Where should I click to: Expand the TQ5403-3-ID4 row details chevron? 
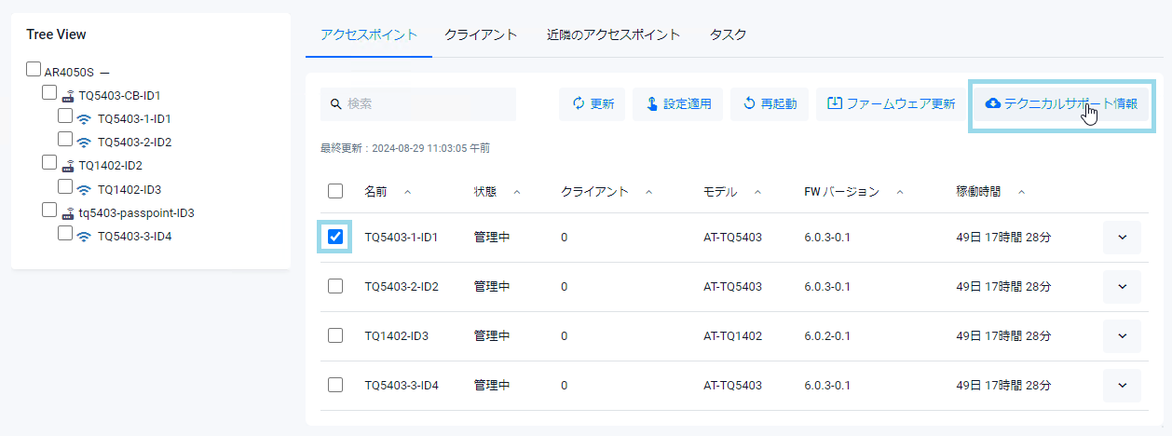(1122, 385)
